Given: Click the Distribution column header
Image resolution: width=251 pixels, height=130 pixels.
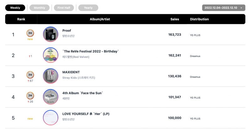Looking at the screenshot, I should [x=199, y=19].
